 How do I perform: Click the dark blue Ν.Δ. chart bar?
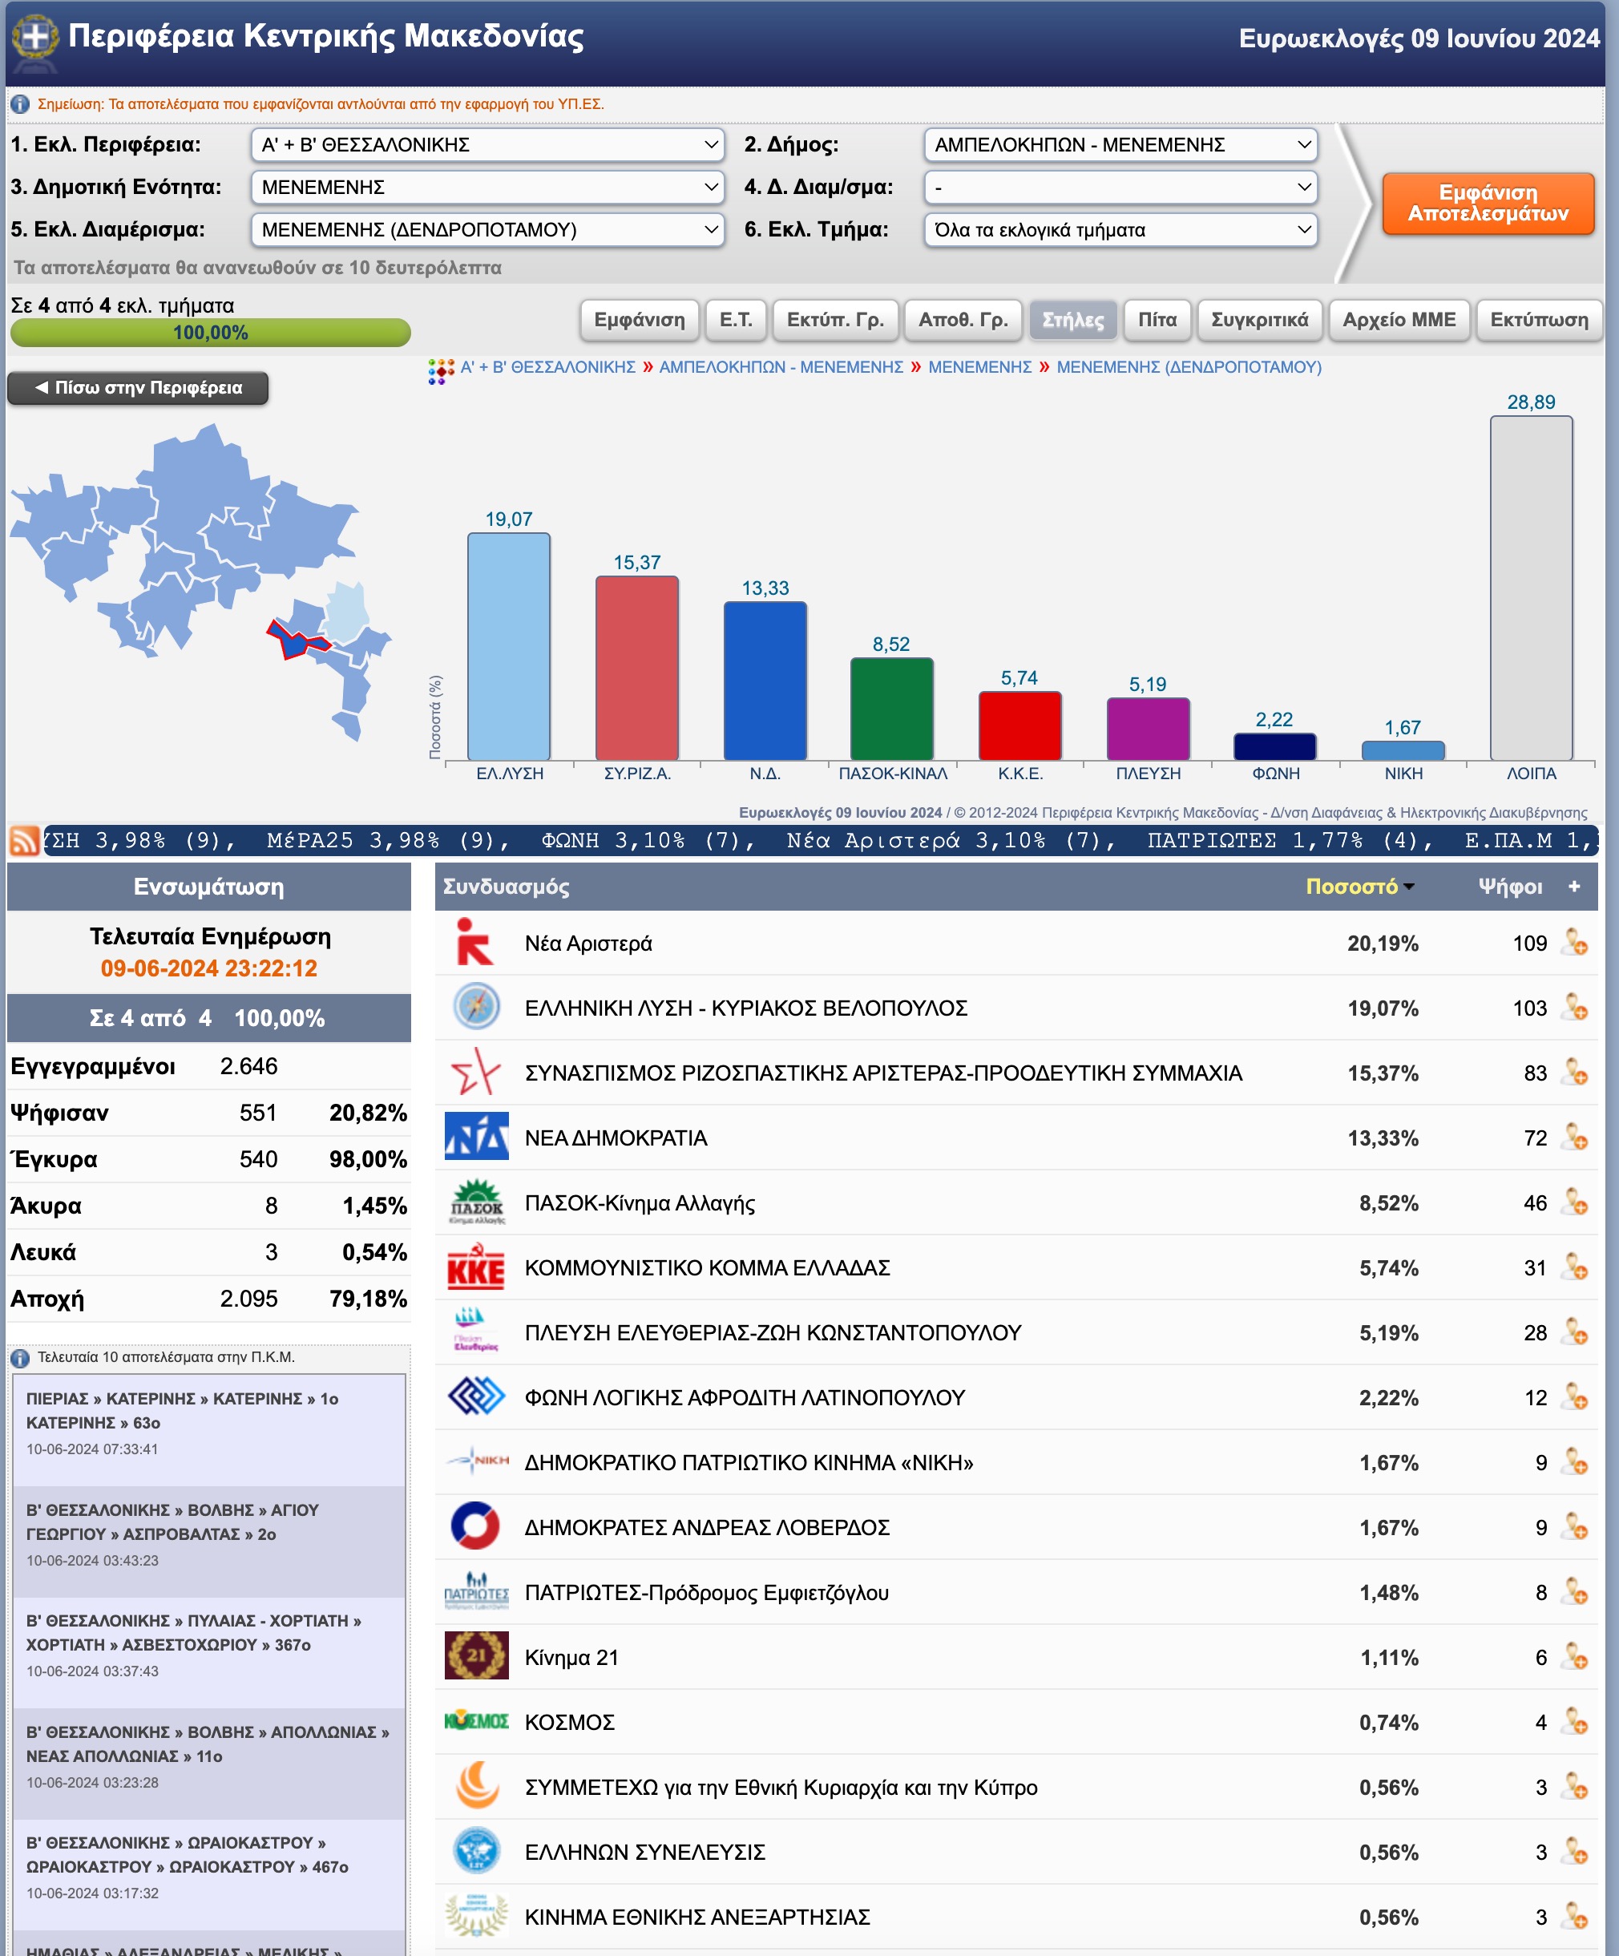[765, 681]
